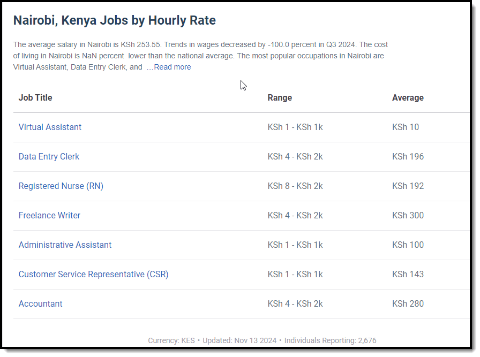
Task: Select the Registered Nurse (RN) link
Action: point(61,186)
